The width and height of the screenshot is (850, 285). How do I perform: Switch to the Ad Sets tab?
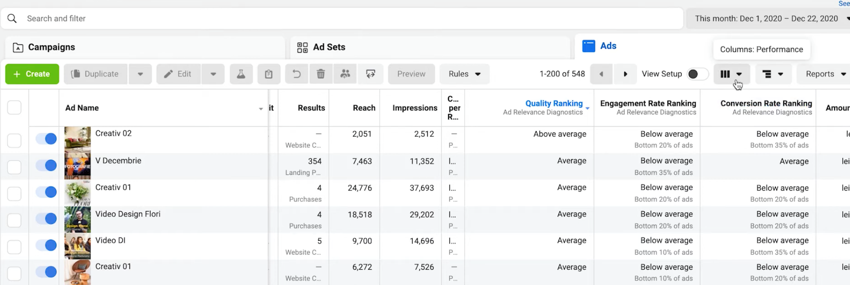(329, 47)
